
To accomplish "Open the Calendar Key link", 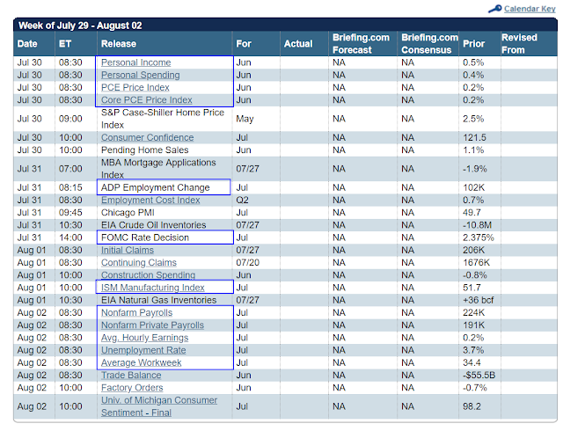I will pos(530,9).
